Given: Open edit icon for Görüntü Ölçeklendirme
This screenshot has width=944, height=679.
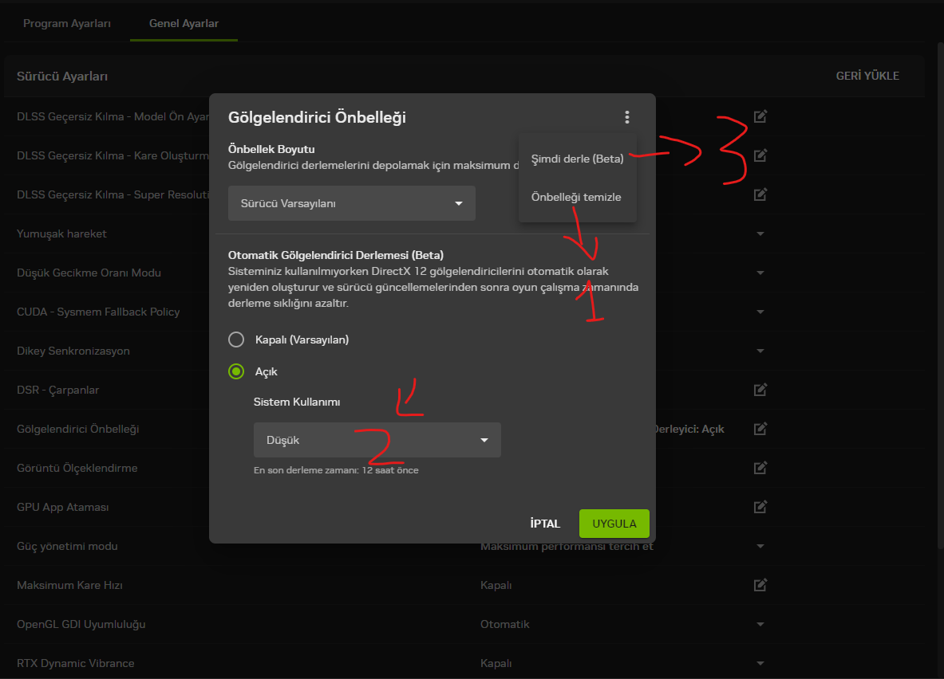Looking at the screenshot, I should [x=760, y=468].
